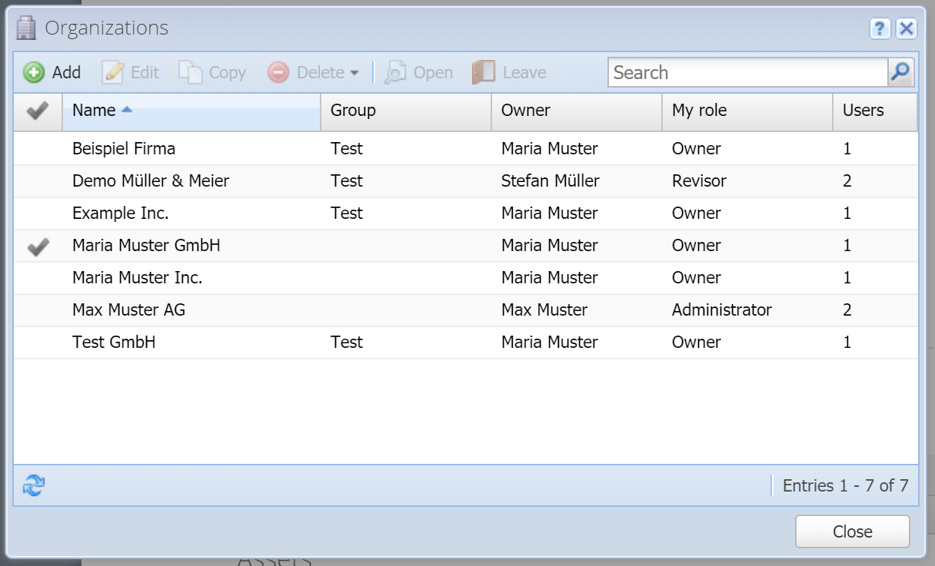Image resolution: width=935 pixels, height=566 pixels.
Task: Click into the Search field
Action: click(x=748, y=73)
